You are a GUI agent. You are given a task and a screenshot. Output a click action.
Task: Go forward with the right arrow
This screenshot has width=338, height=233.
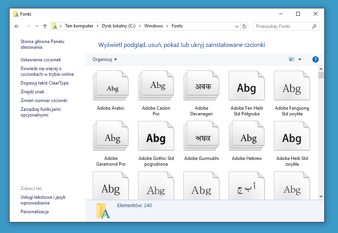coord(28,26)
